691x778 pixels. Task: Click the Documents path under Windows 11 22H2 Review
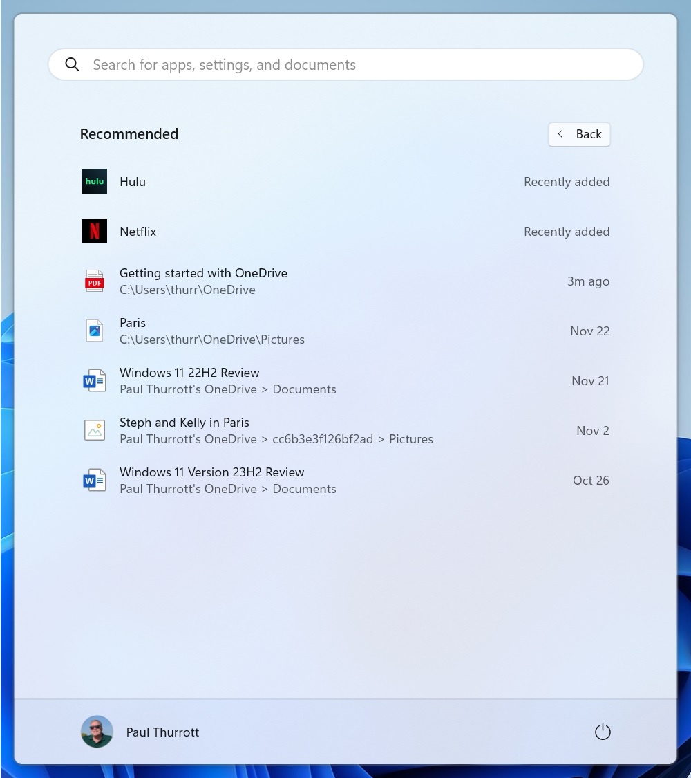click(227, 389)
